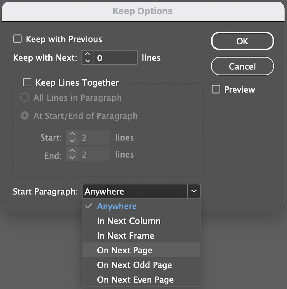
Task: Enable the Keep with Previous checkbox
Action: (18, 39)
